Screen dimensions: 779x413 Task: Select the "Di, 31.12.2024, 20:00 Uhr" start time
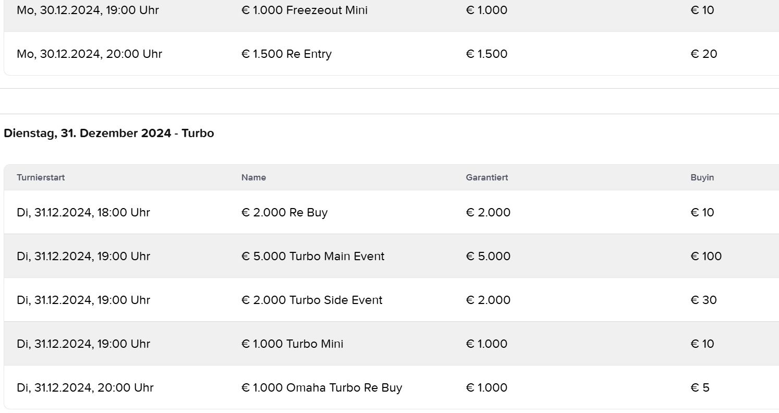tap(85, 387)
